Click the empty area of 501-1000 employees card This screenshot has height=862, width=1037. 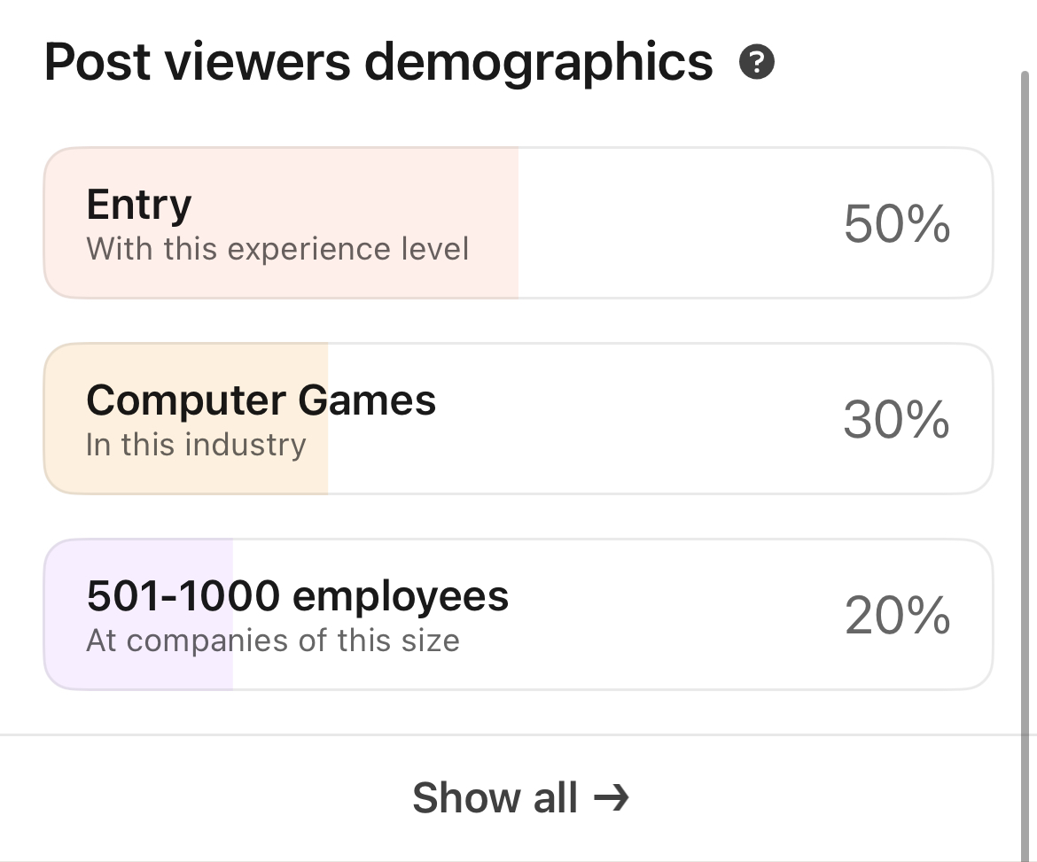674,616
